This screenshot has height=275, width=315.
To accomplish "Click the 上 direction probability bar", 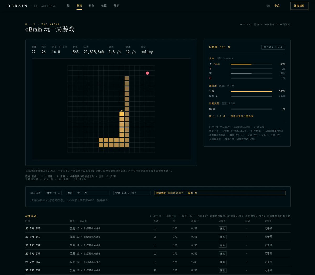I will click(x=251, y=64).
